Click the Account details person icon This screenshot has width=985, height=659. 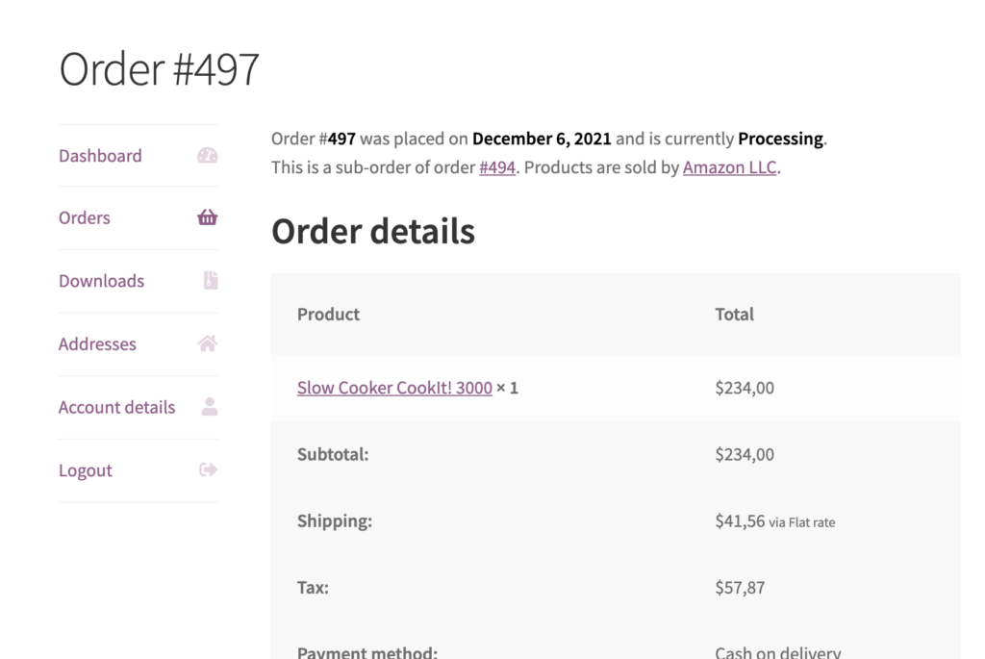tap(210, 406)
